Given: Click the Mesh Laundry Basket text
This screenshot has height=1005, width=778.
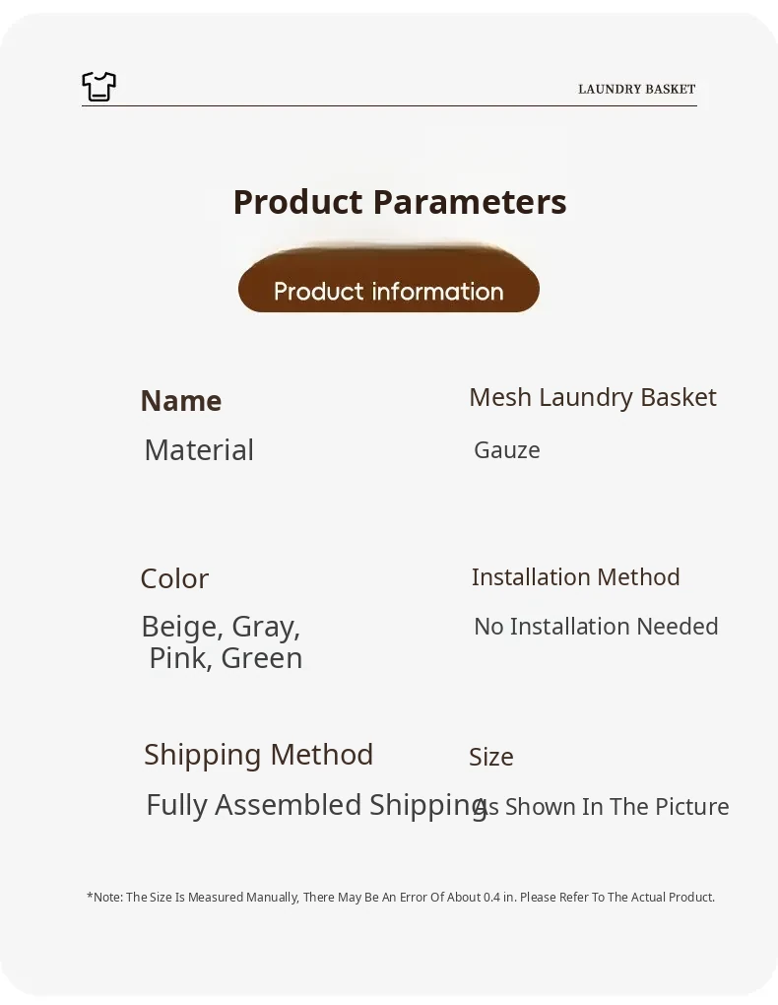Looking at the screenshot, I should [x=593, y=397].
